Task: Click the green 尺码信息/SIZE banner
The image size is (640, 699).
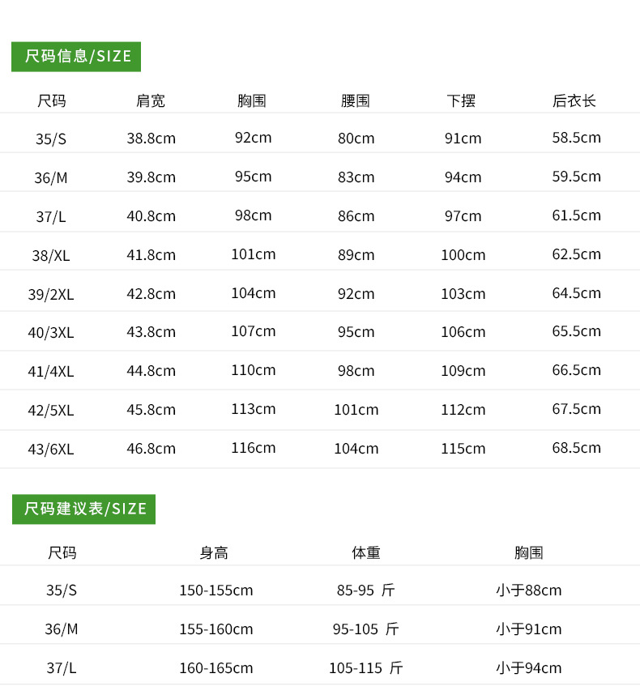Action: pos(76,57)
